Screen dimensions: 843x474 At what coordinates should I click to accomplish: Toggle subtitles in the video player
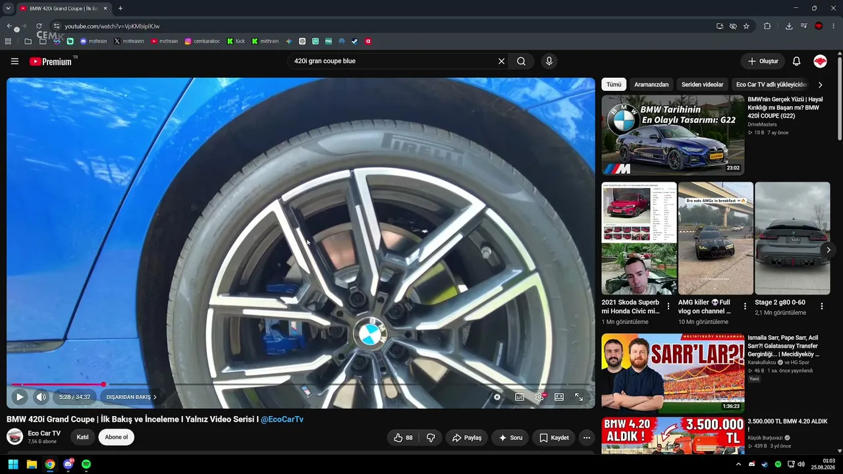click(520, 397)
